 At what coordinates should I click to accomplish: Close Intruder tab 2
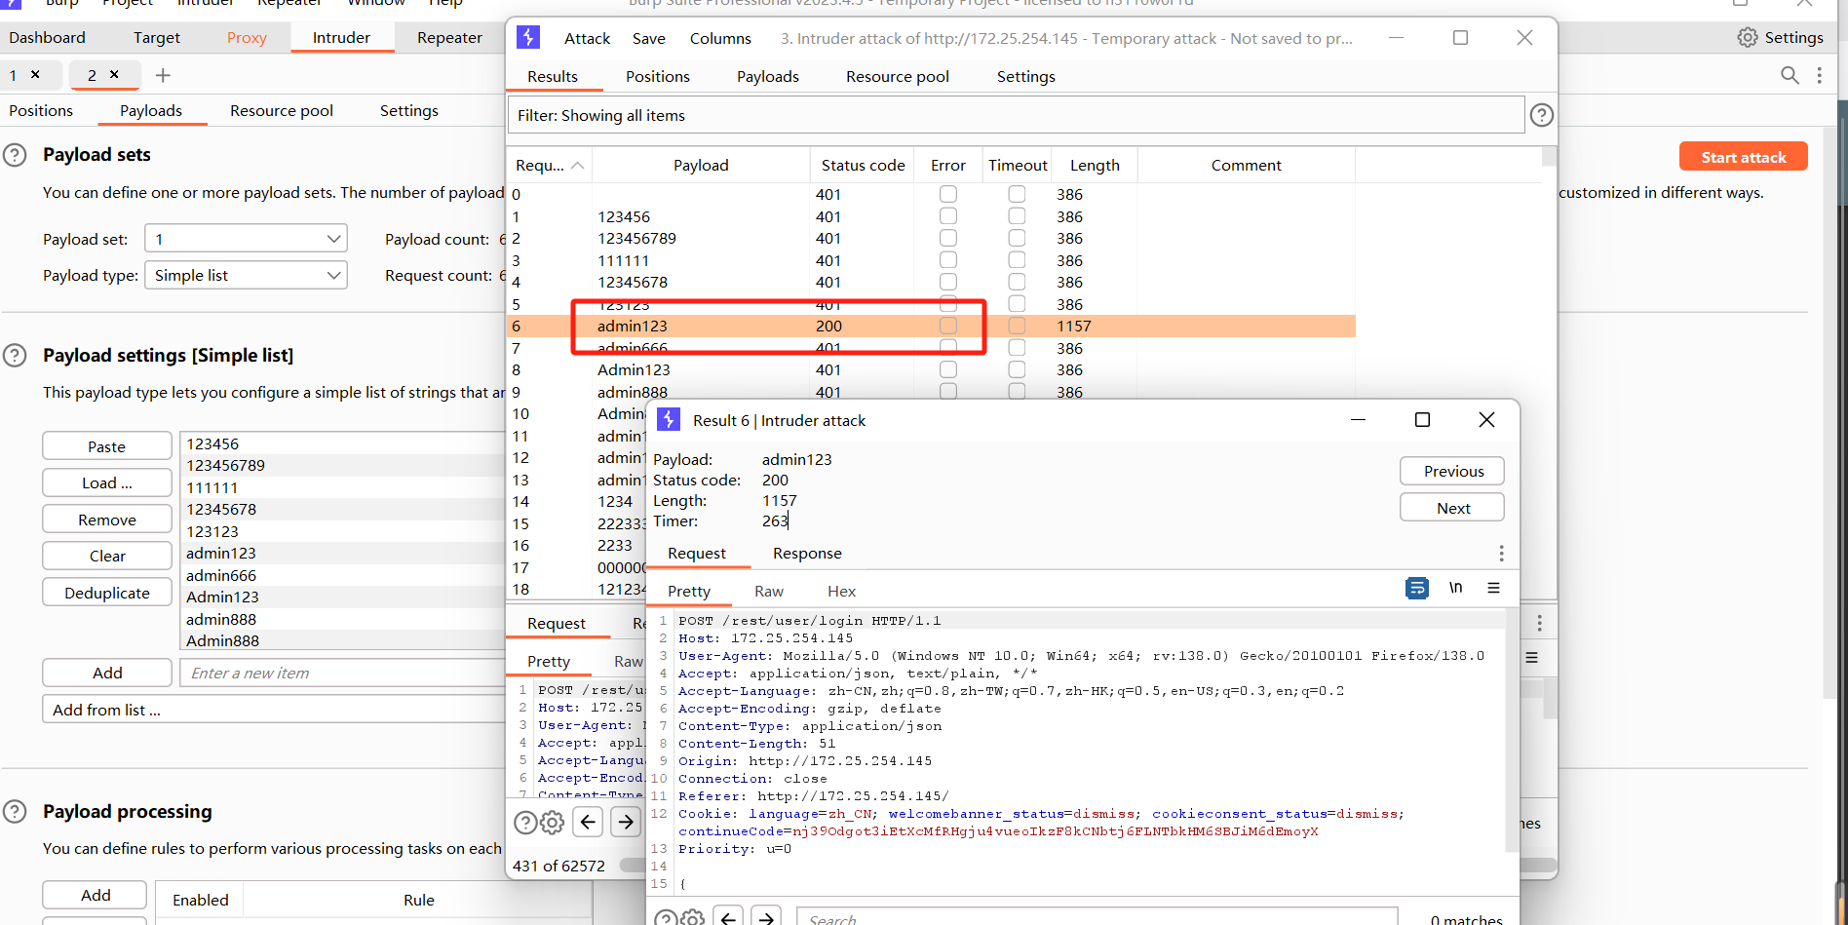[114, 74]
